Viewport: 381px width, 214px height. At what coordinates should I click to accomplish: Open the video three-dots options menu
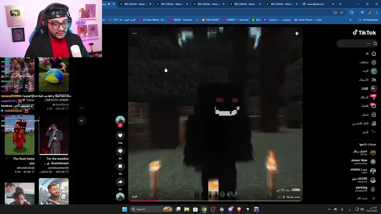coord(135,34)
